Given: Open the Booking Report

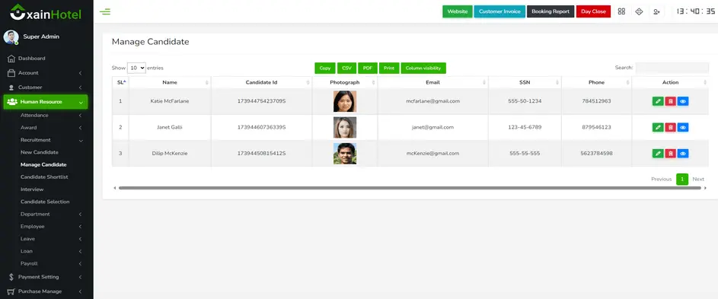Looking at the screenshot, I should (x=550, y=11).
